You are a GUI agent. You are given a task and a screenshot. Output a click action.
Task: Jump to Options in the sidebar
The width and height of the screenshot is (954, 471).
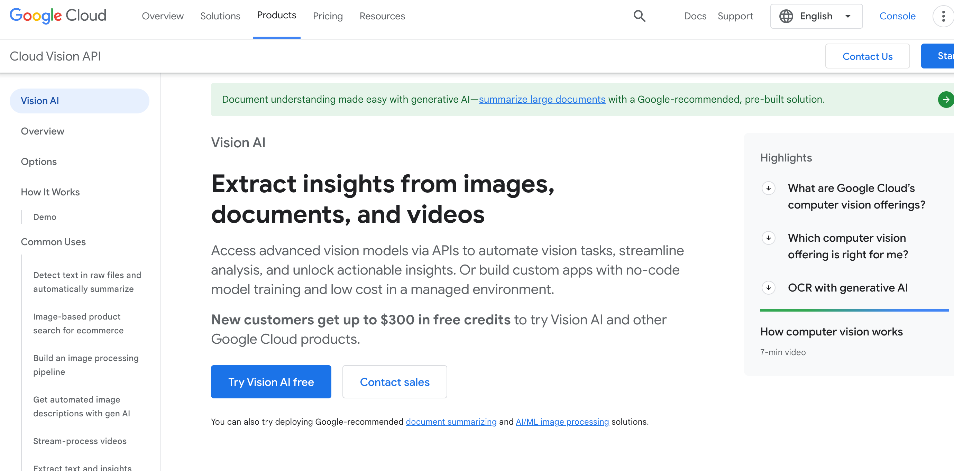[39, 162]
